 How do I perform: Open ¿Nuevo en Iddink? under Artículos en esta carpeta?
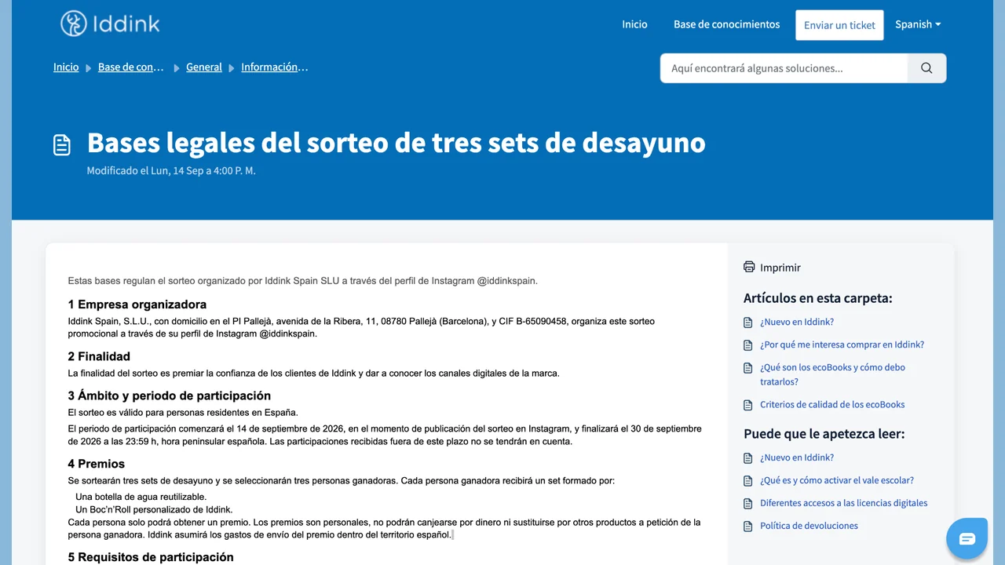click(x=797, y=322)
